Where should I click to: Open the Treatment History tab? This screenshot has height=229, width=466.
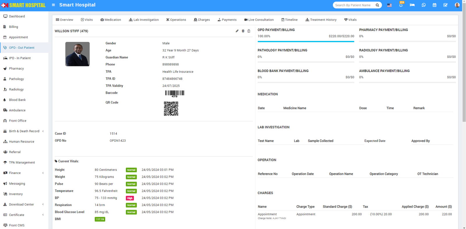coord(321,20)
